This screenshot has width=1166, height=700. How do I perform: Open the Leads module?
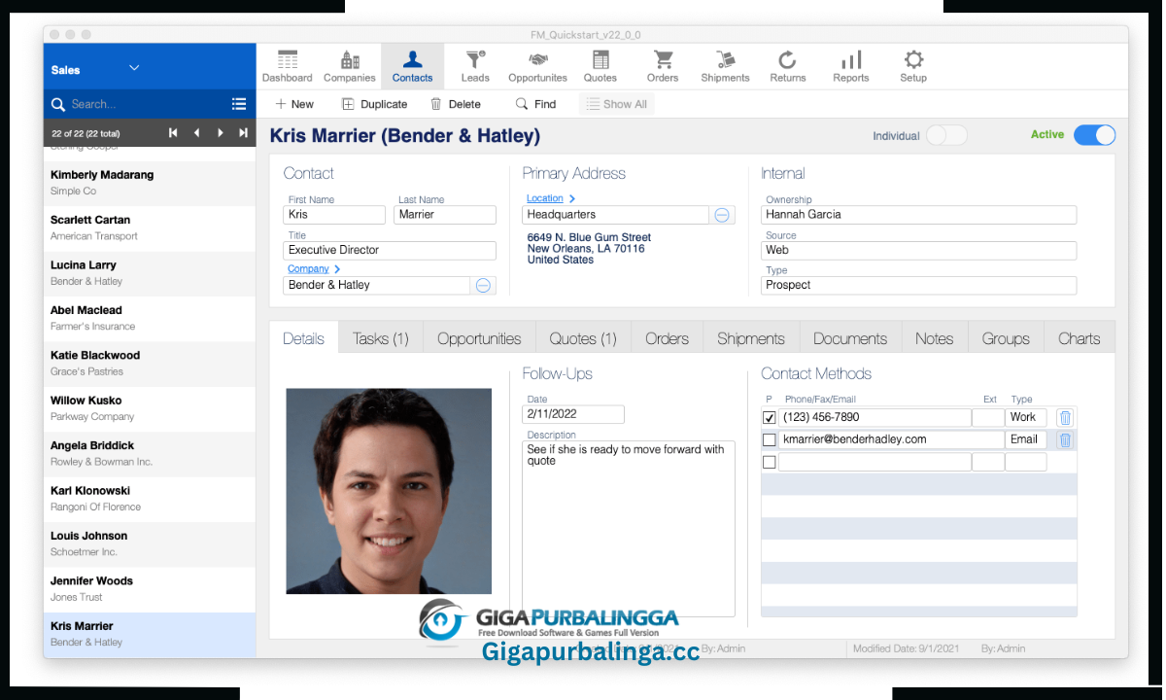tap(475, 66)
